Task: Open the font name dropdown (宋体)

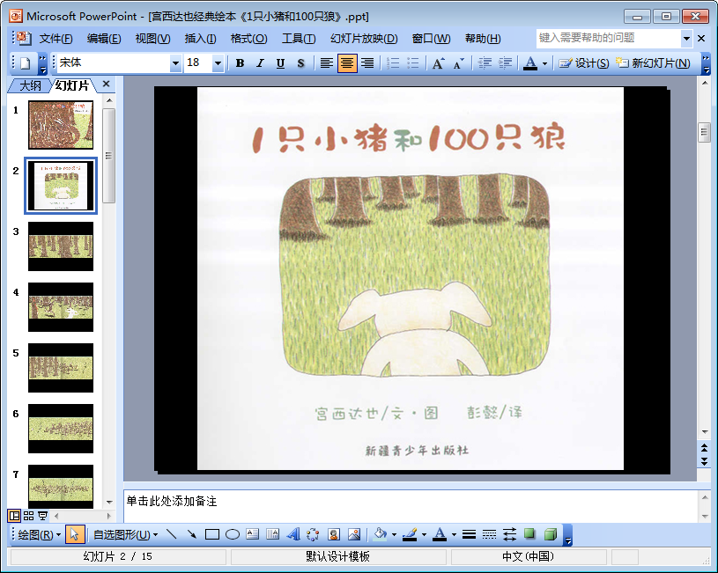Action: point(175,63)
